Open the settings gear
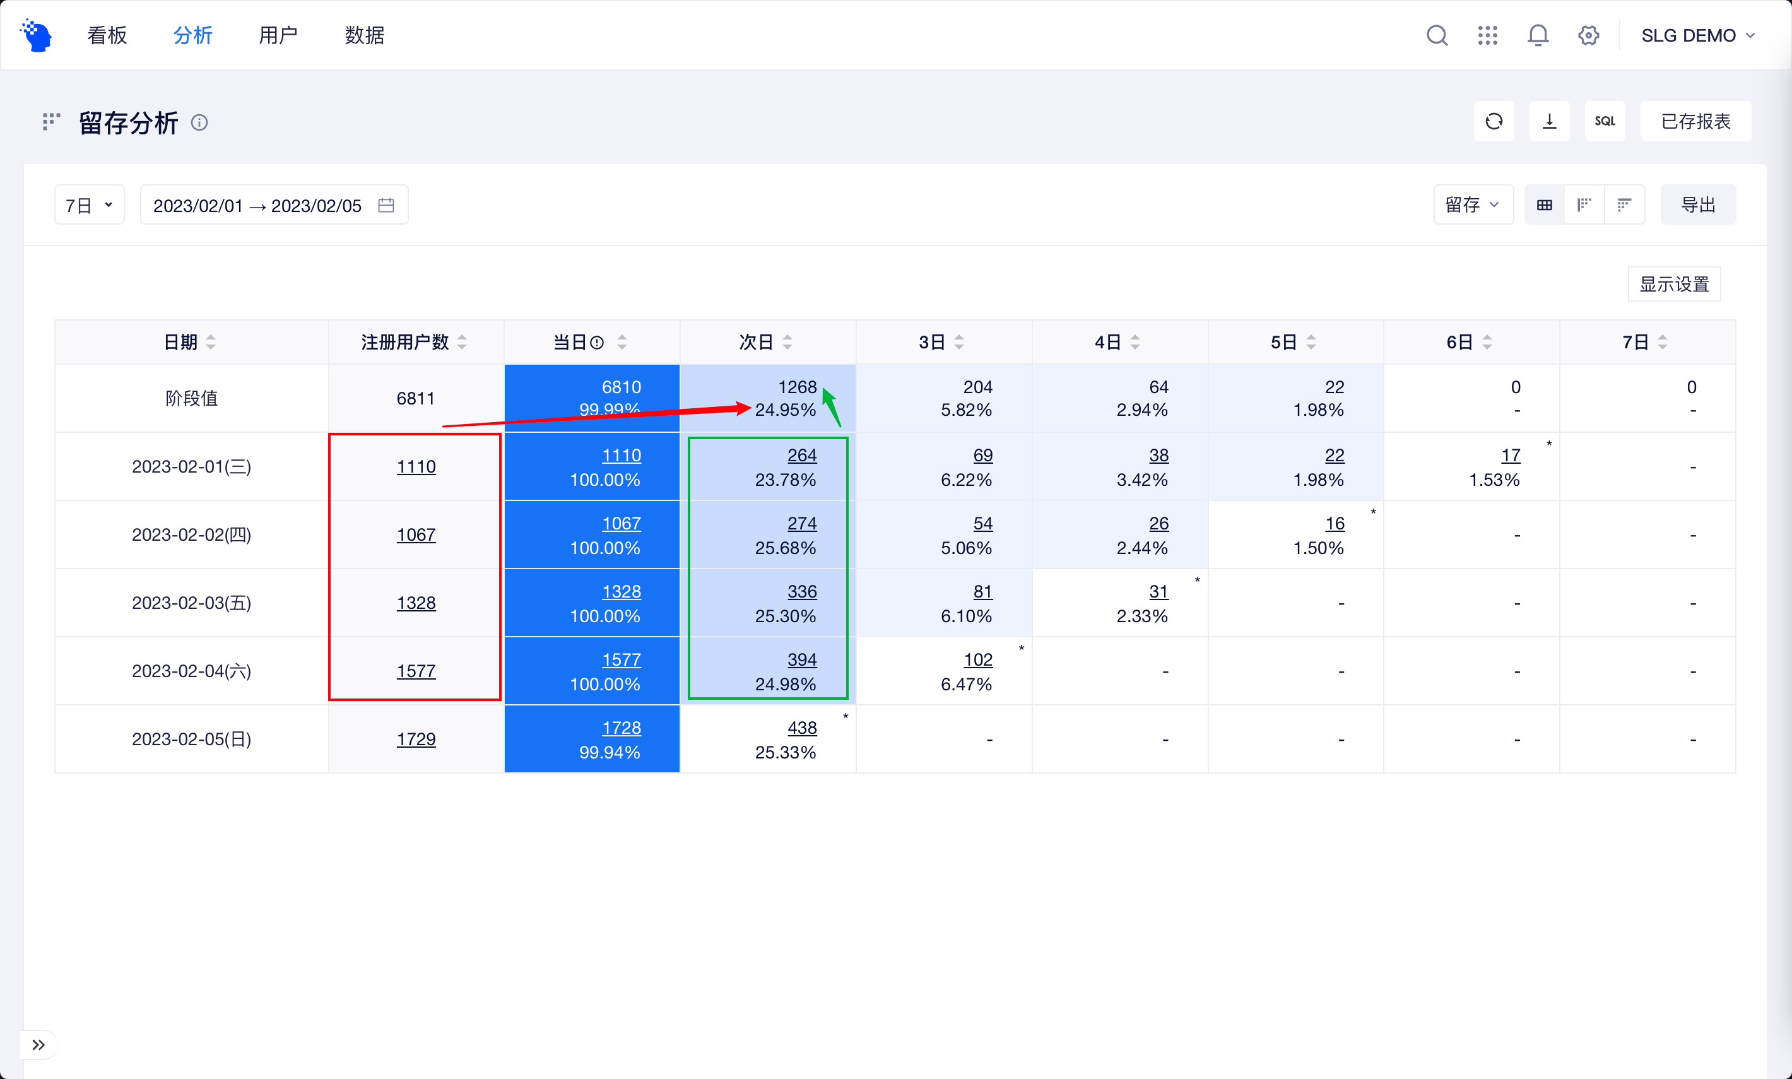 point(1588,35)
